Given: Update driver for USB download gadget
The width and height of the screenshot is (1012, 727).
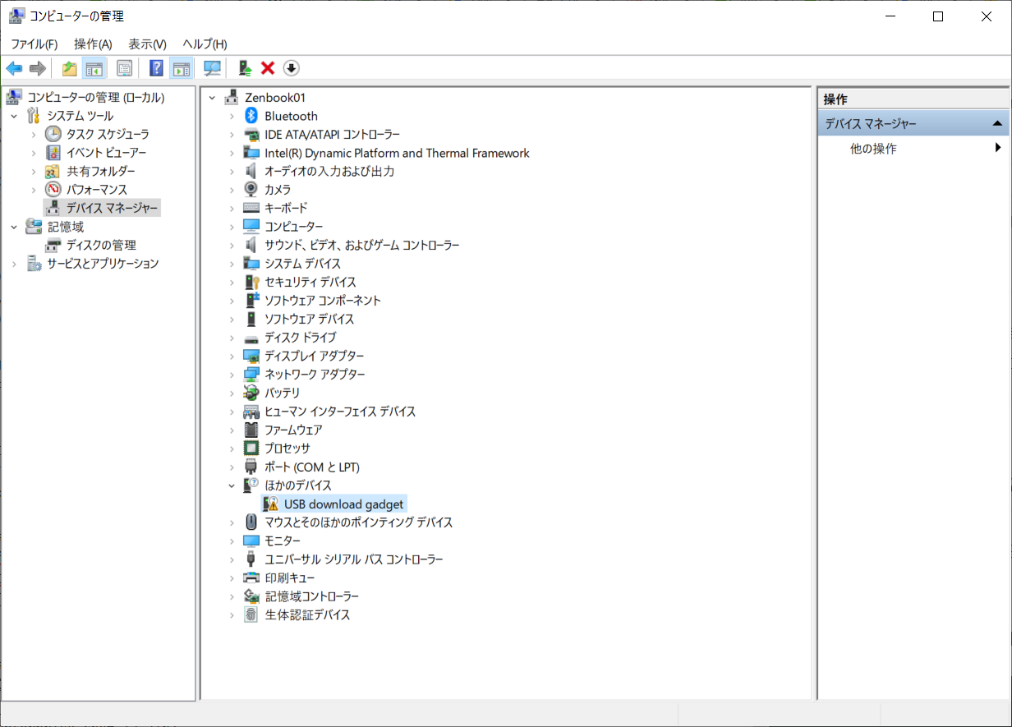Looking at the screenshot, I should click(x=244, y=67).
